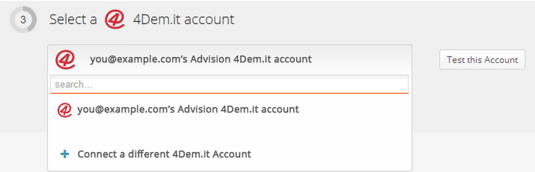Image resolution: width=535 pixels, height=172 pixels.
Task: Click the "Select a" heading text
Action: click(x=73, y=20)
